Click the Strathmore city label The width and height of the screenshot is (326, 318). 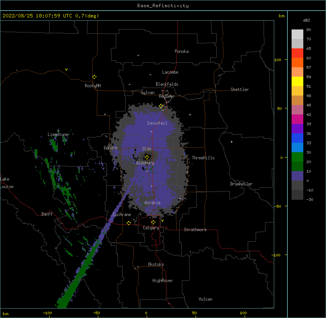point(195,230)
